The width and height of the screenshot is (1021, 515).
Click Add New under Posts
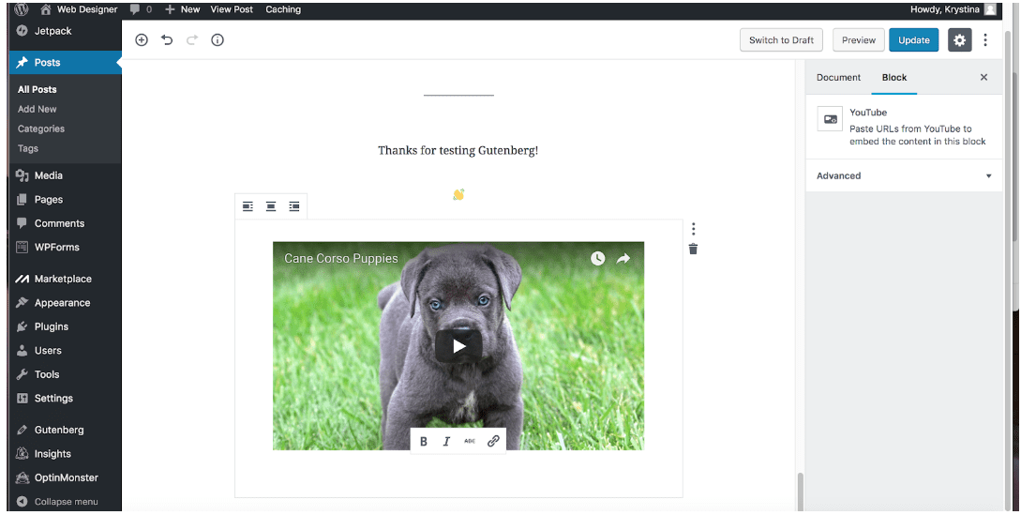(38, 109)
